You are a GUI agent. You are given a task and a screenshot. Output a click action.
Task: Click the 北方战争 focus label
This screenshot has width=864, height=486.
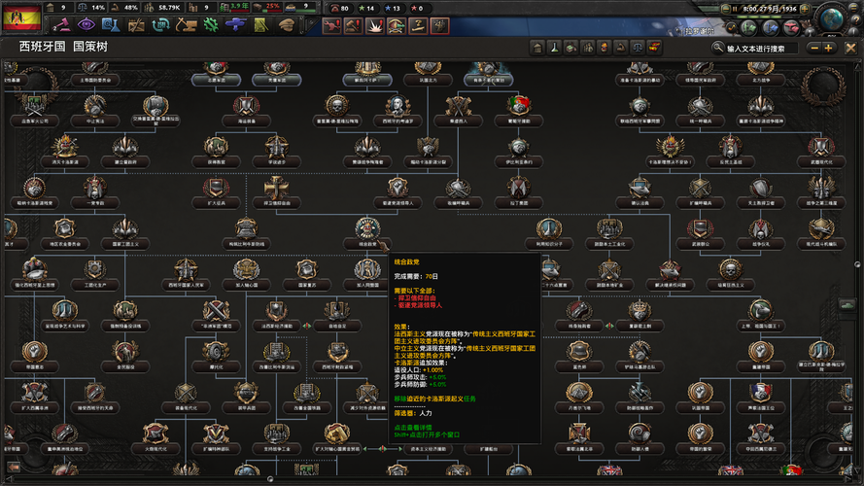pos(761,80)
